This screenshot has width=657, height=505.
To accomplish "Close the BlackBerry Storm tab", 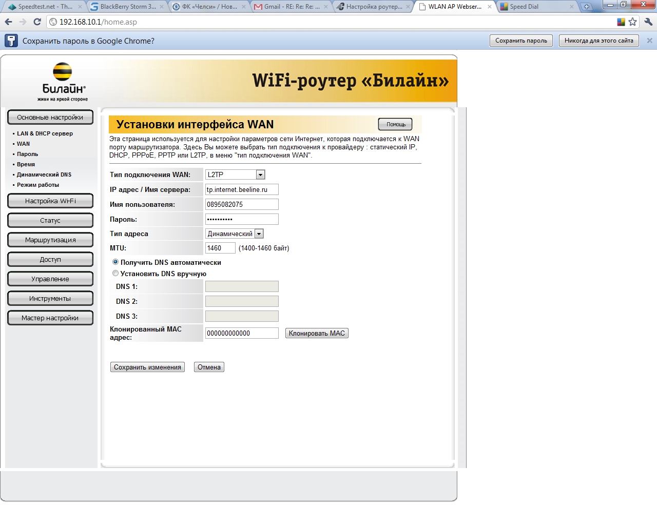I will click(x=162, y=7).
